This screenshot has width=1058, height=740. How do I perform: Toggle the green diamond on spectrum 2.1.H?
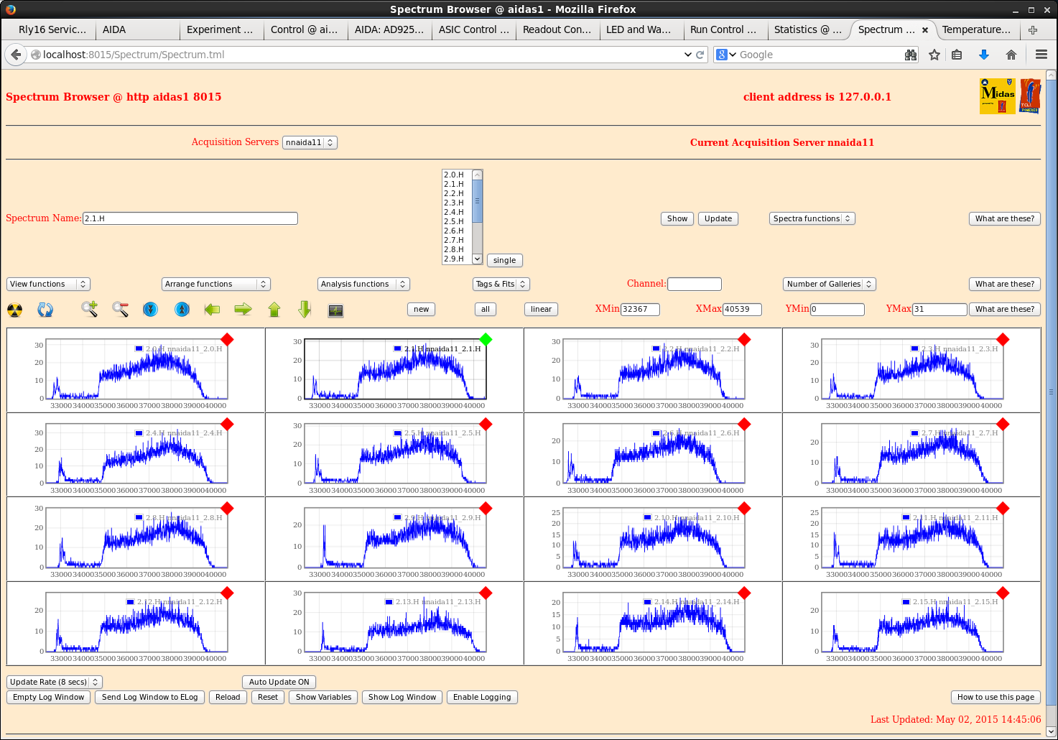(486, 339)
